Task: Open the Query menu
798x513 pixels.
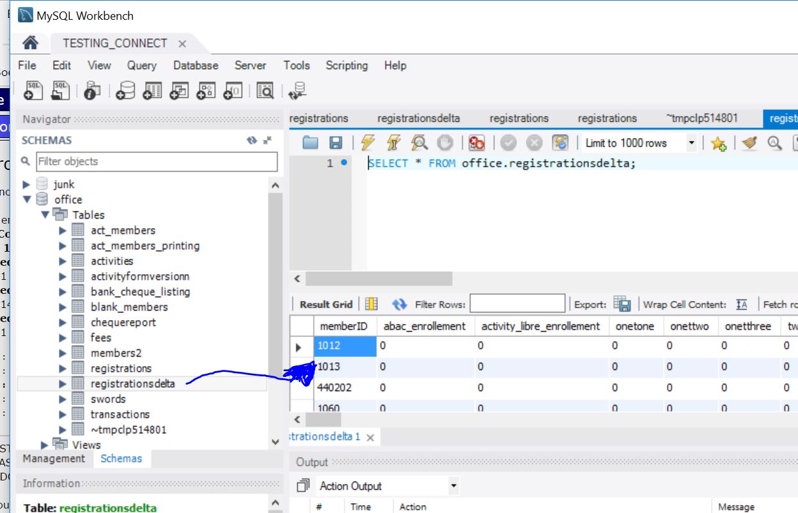Action: click(141, 65)
